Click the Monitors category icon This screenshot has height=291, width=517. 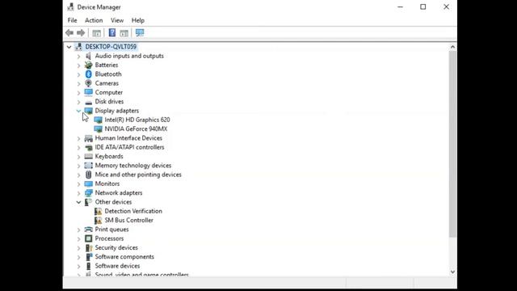tap(88, 183)
